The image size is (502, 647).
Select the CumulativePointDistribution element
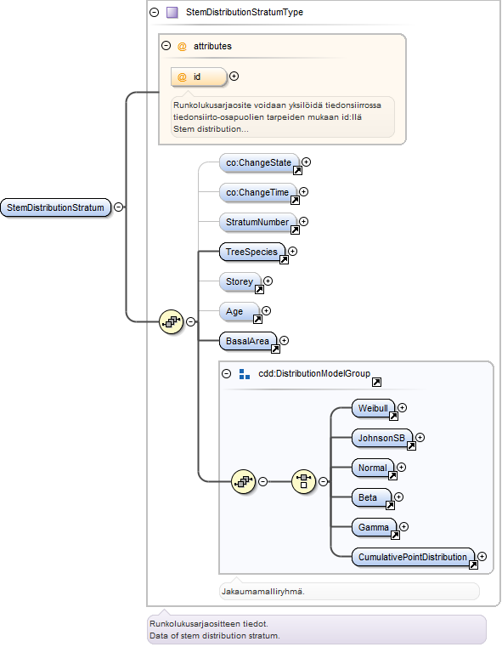[x=413, y=557]
